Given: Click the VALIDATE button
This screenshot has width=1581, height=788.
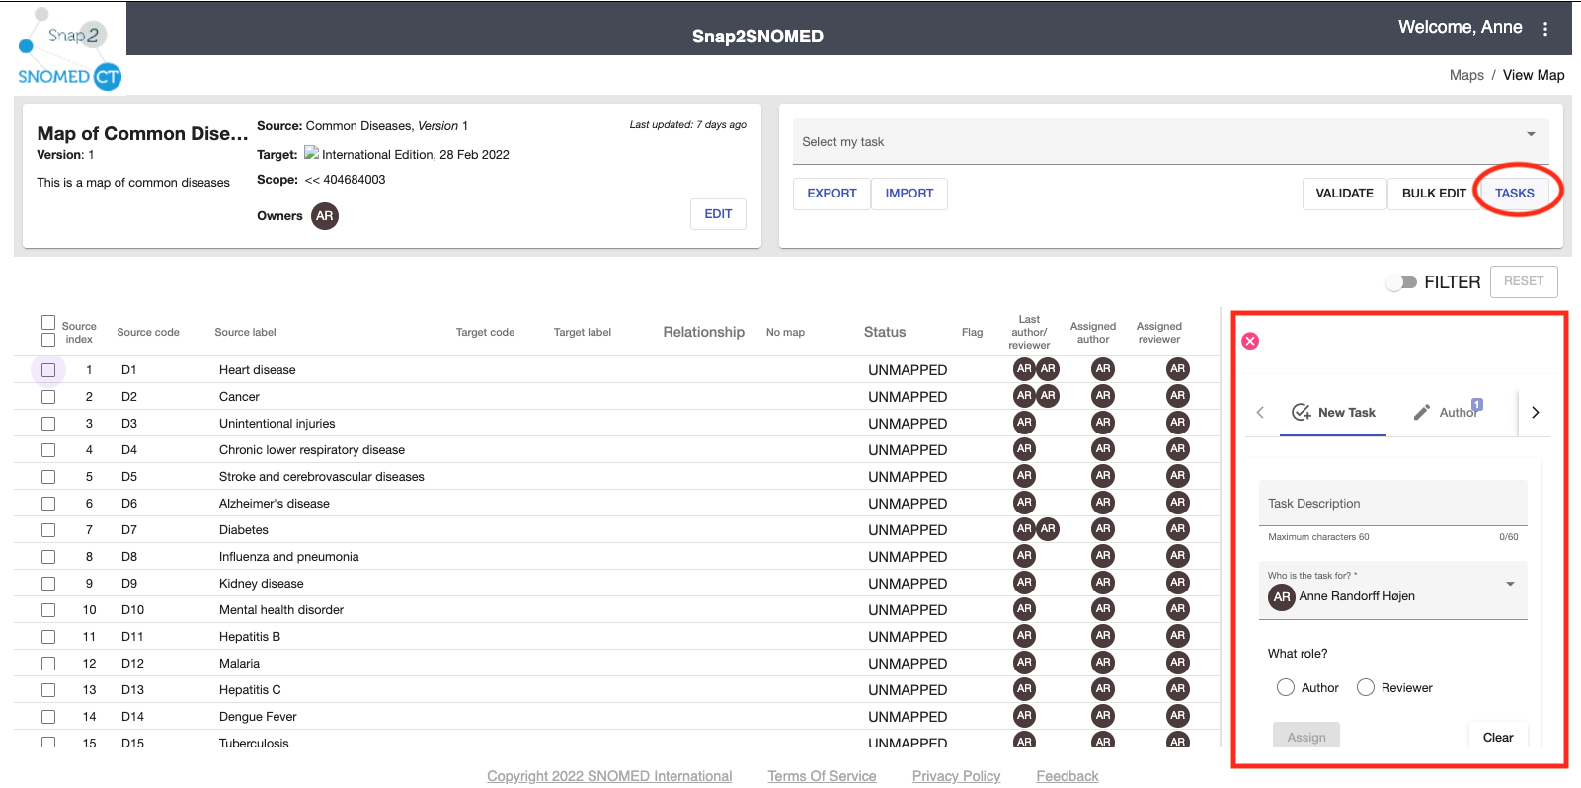Looking at the screenshot, I should point(1345,194).
